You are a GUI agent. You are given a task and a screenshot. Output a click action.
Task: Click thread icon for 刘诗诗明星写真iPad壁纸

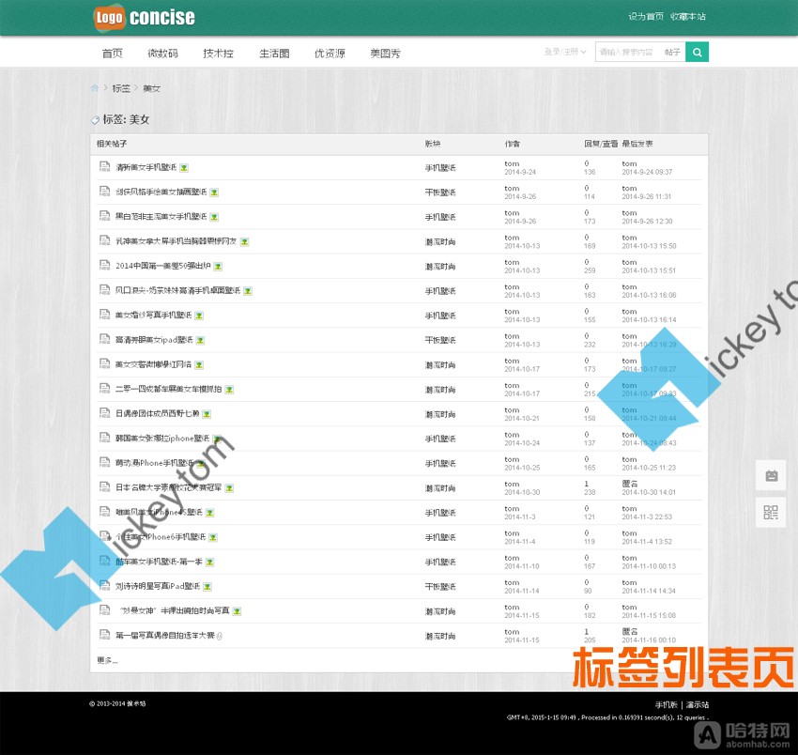tap(104, 585)
